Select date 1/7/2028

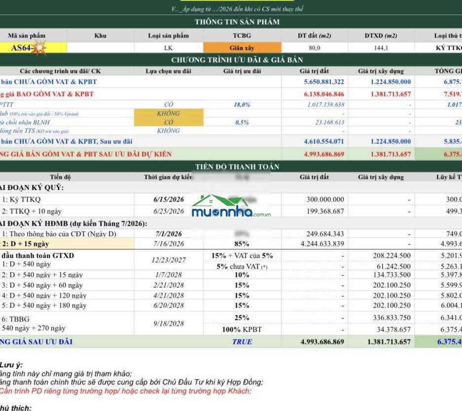tap(169, 274)
